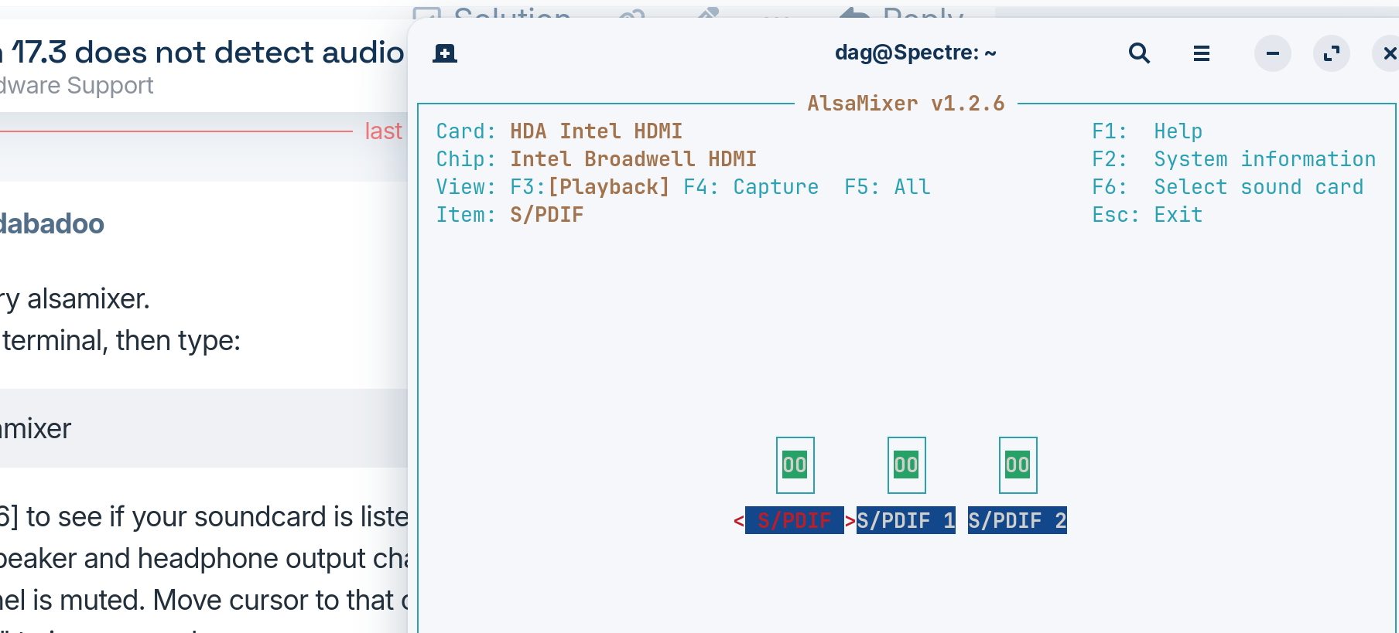Image resolution: width=1399 pixels, height=633 pixels.
Task: Click the alsamixer code block in forum post
Action: tap(204, 428)
